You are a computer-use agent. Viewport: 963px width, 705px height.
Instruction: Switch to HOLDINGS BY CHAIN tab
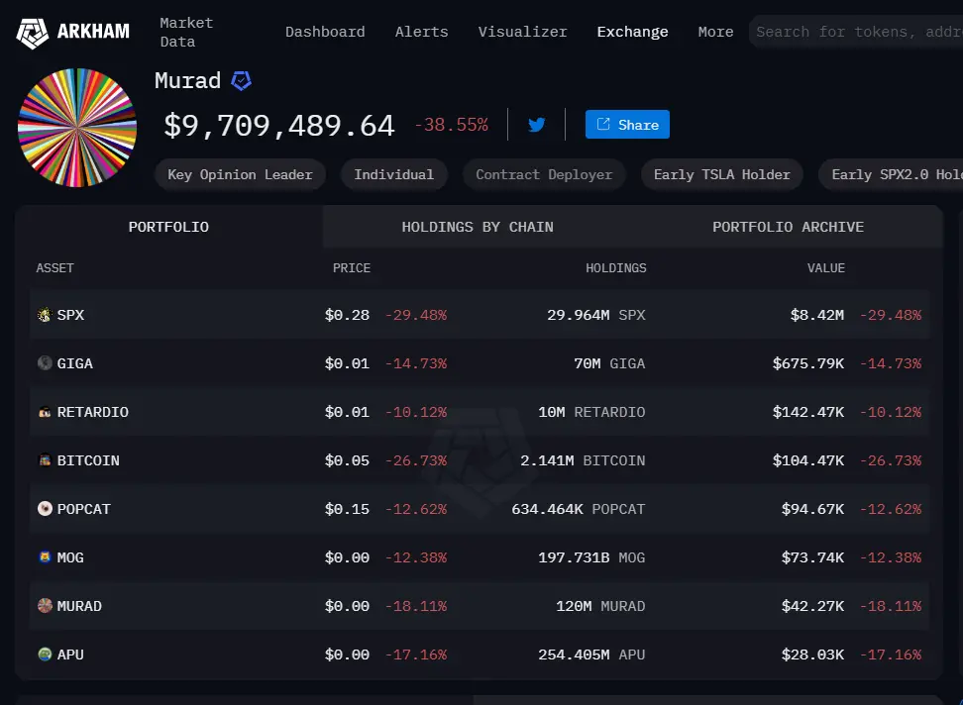click(478, 227)
